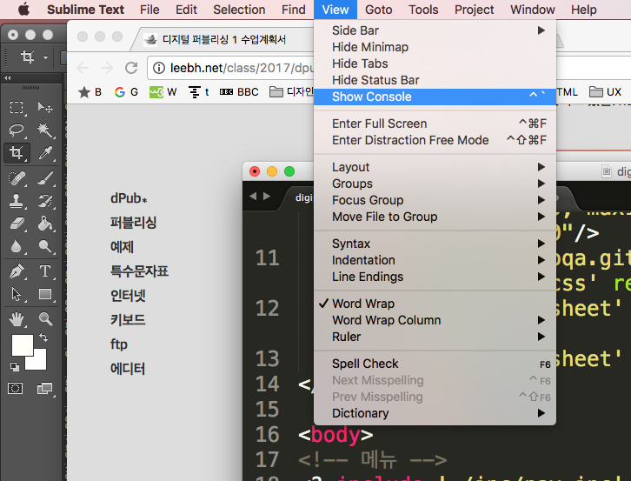Select the Crop tool in Photoshop toolbar
Viewport: 631px width, 481px height.
tap(17, 154)
